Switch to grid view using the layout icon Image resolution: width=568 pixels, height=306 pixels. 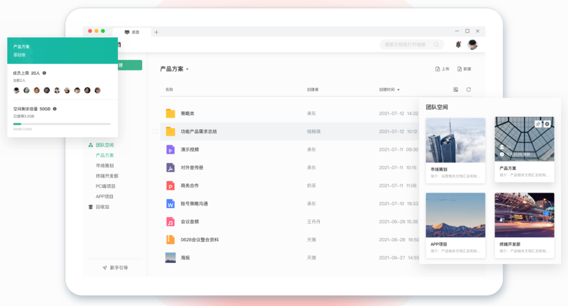tap(456, 89)
